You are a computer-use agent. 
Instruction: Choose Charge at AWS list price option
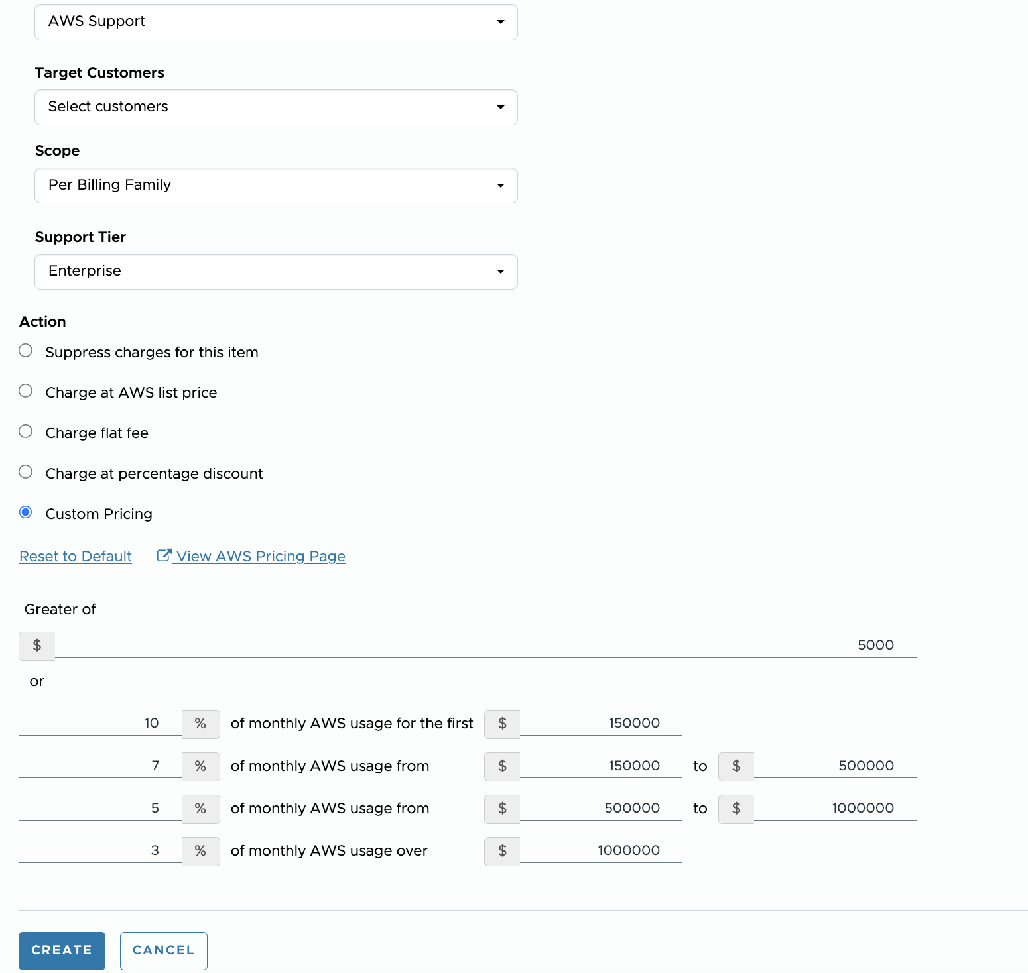26,391
